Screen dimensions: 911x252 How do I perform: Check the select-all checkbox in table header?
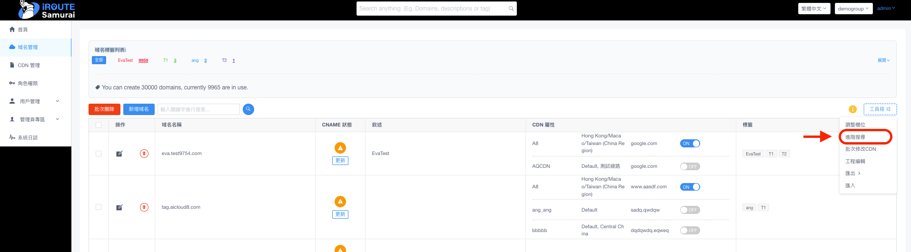(99, 125)
